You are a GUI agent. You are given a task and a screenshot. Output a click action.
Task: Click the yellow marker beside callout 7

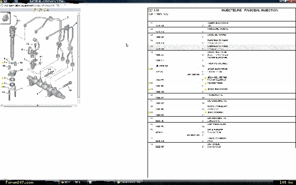4,62
